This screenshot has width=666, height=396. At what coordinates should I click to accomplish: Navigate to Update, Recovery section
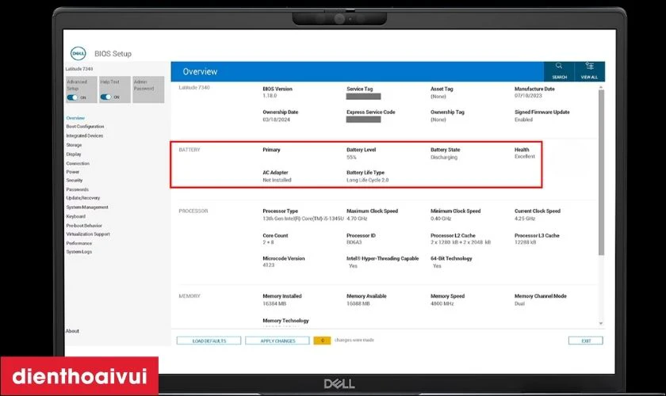point(82,198)
